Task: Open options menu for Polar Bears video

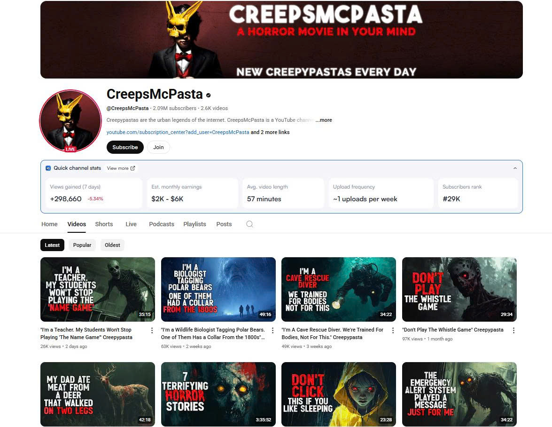Action: 272,331
